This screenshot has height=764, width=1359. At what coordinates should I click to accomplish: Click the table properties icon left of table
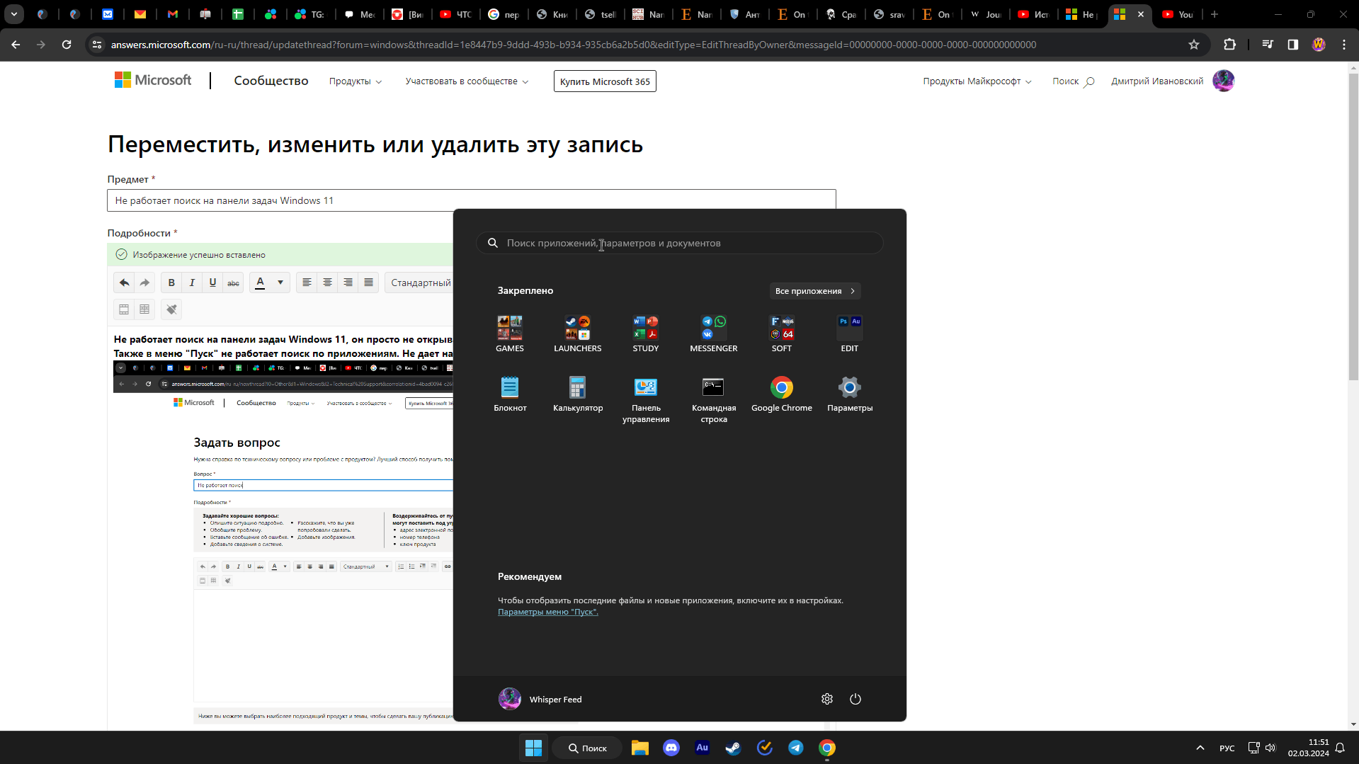point(124,309)
